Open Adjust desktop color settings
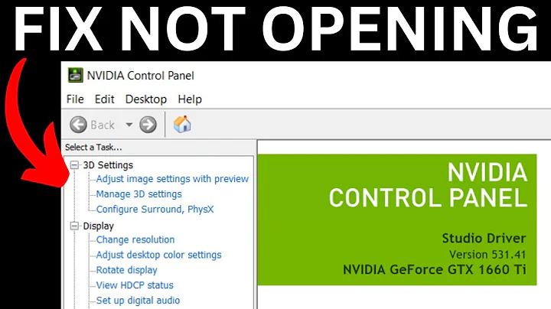The height and width of the screenshot is (309, 551). point(159,255)
